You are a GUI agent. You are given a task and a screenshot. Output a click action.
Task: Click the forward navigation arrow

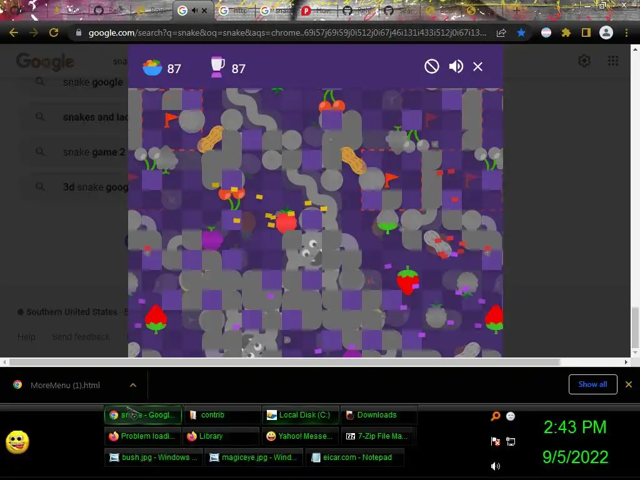(34, 32)
